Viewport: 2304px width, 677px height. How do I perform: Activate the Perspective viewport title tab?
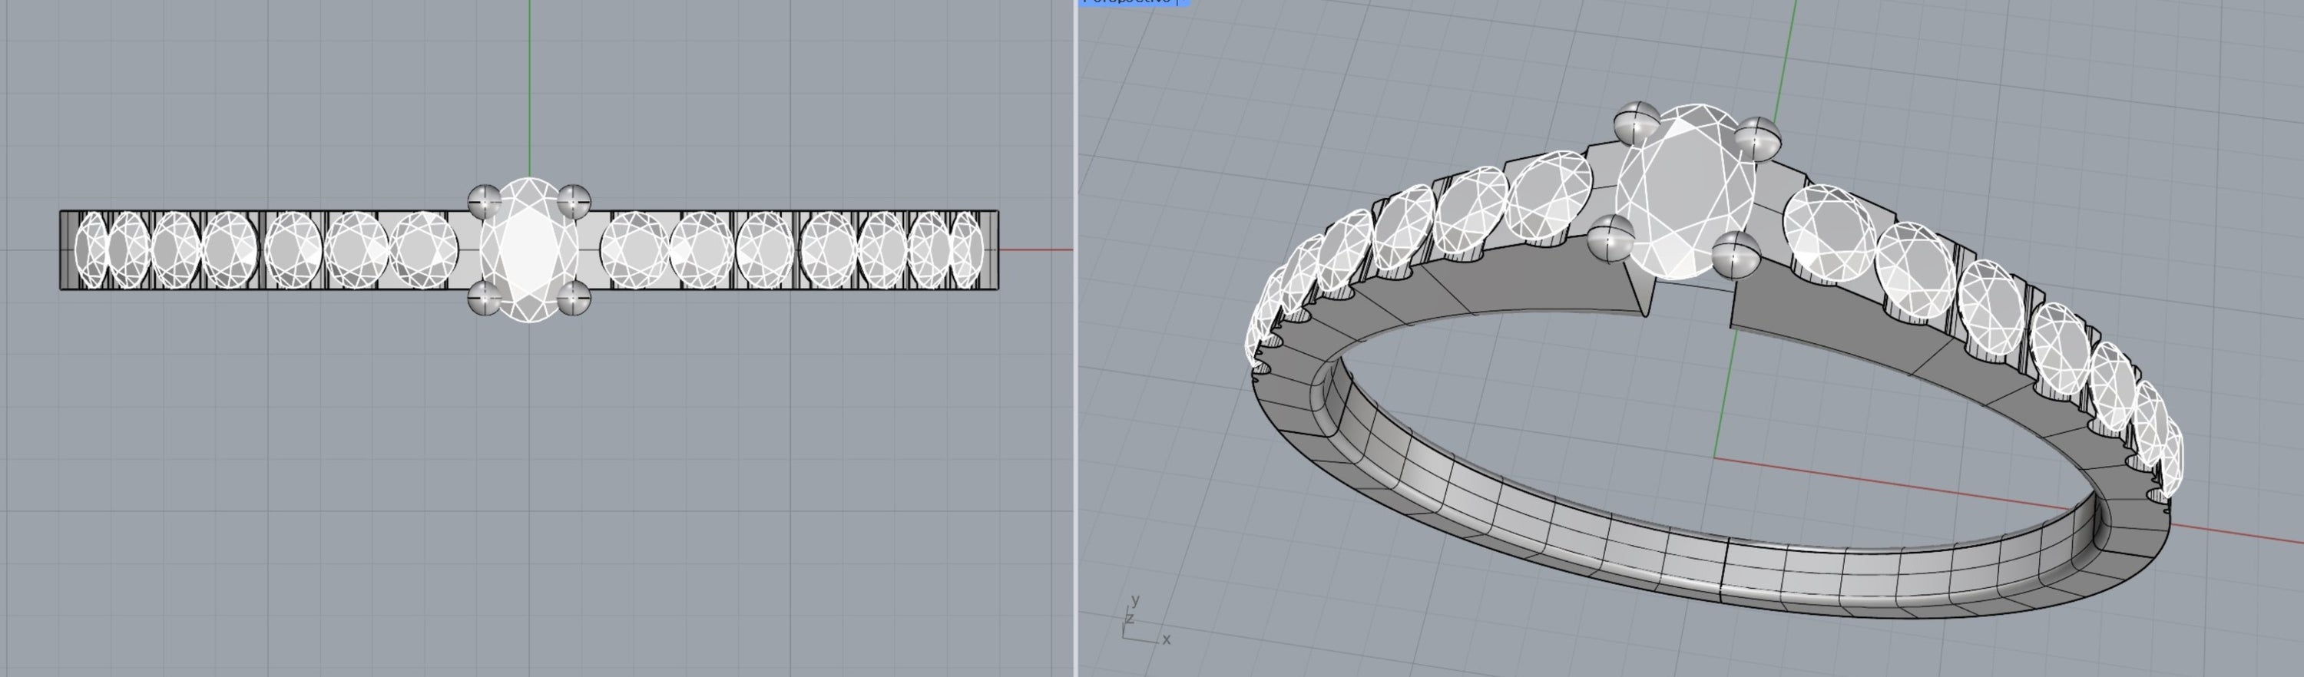pos(1134,2)
